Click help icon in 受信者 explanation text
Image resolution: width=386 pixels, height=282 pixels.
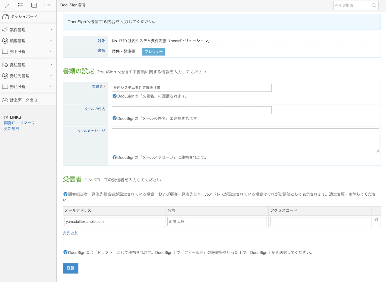65,194
